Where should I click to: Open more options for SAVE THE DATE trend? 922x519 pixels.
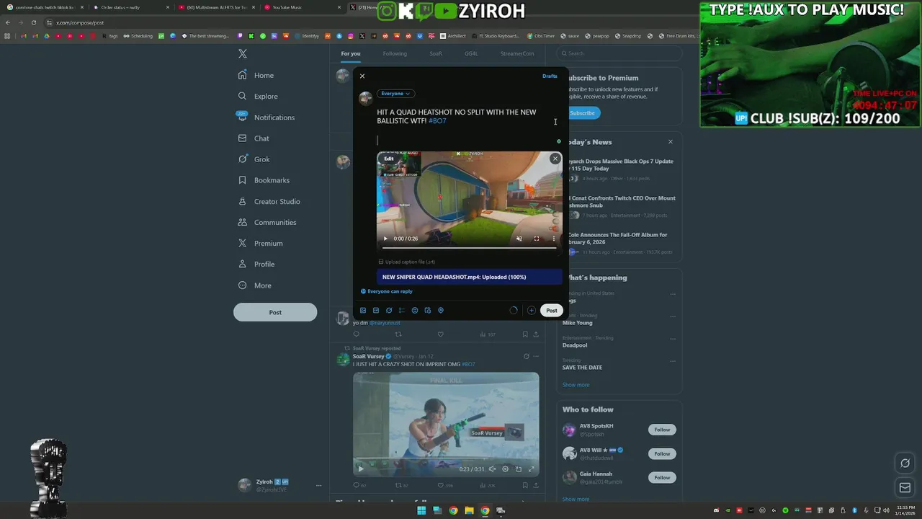click(673, 360)
